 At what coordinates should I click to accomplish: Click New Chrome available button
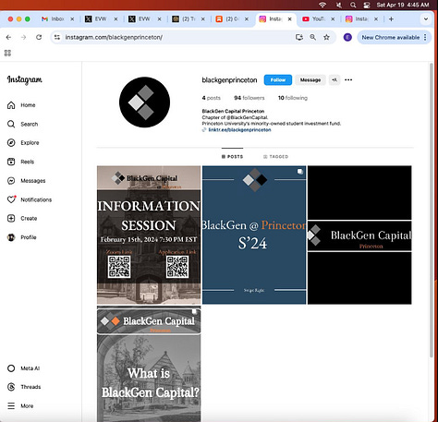pos(391,37)
